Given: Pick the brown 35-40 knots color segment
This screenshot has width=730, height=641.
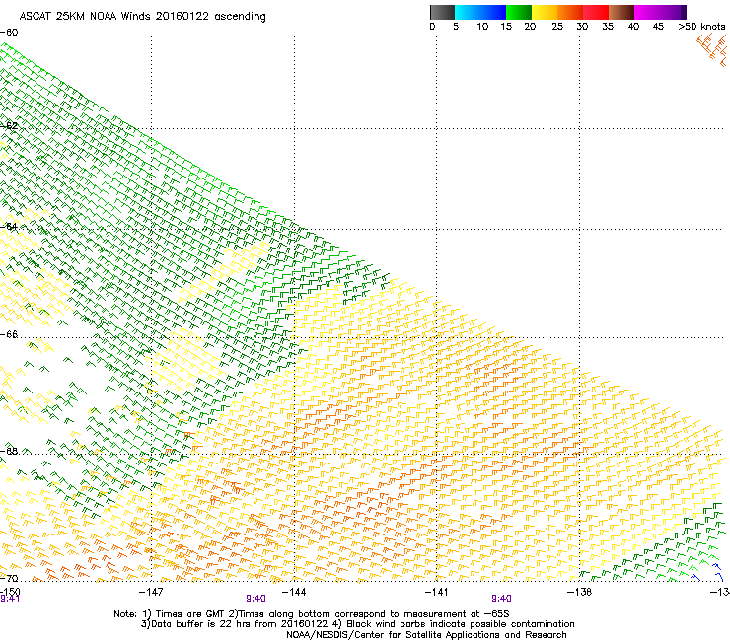Looking at the screenshot, I should pyautogui.click(x=621, y=12).
